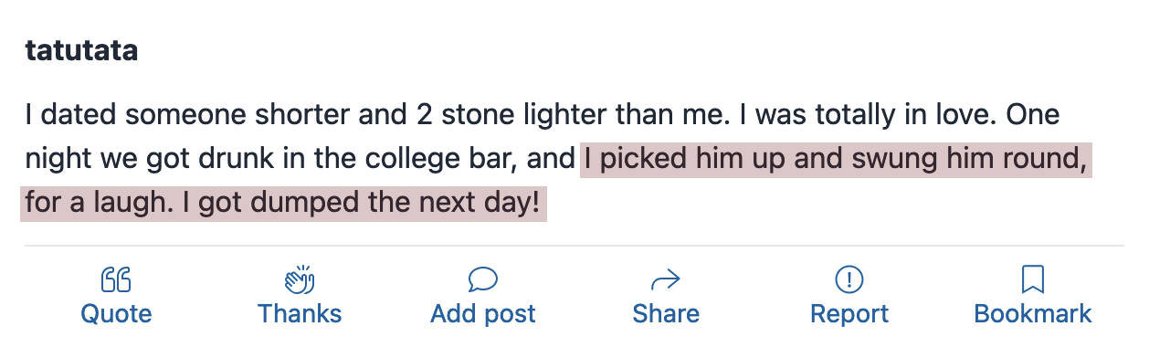Give Thanks via the text label
The height and width of the screenshot is (347, 1149).
(x=300, y=314)
